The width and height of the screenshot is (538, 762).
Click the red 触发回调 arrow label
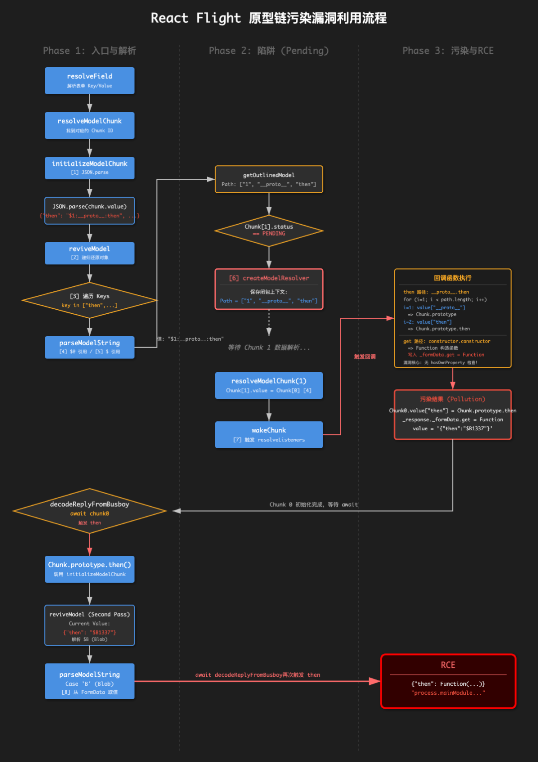pyautogui.click(x=364, y=356)
